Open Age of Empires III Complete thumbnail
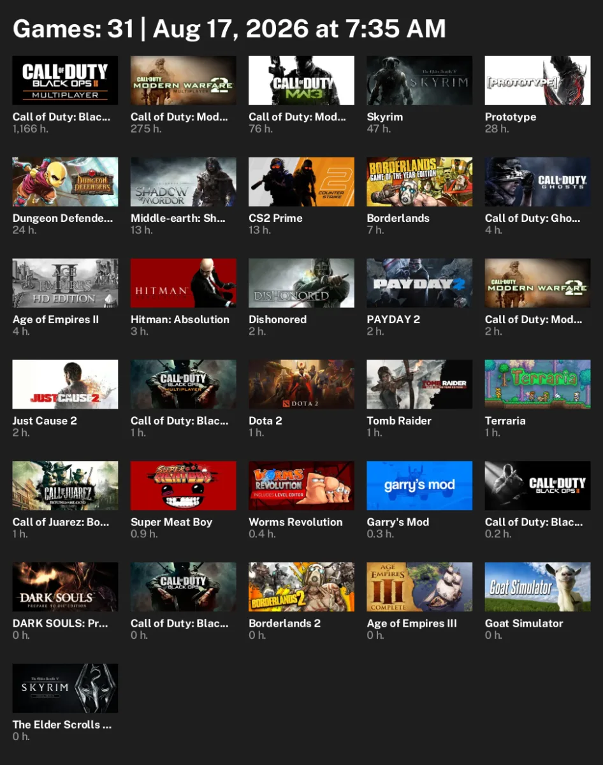603x765 pixels. (x=419, y=587)
